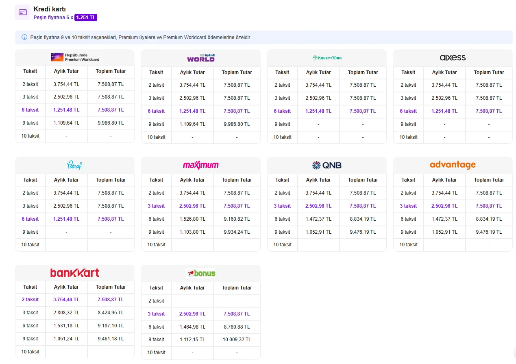Click 3 taksit 2.502,96 TL in Axess table
516x364 pixels.
(x=444, y=98)
